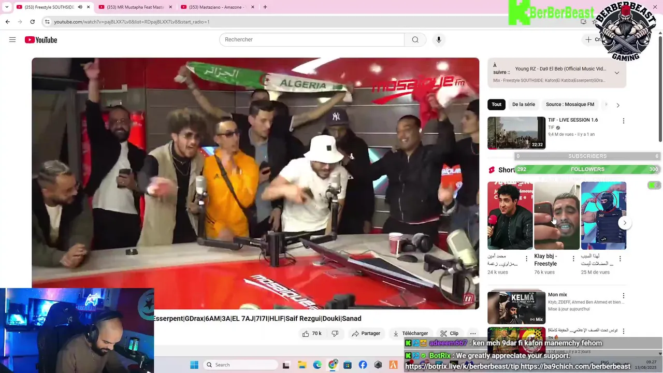Open Facebook from the taskbar

pos(363,365)
